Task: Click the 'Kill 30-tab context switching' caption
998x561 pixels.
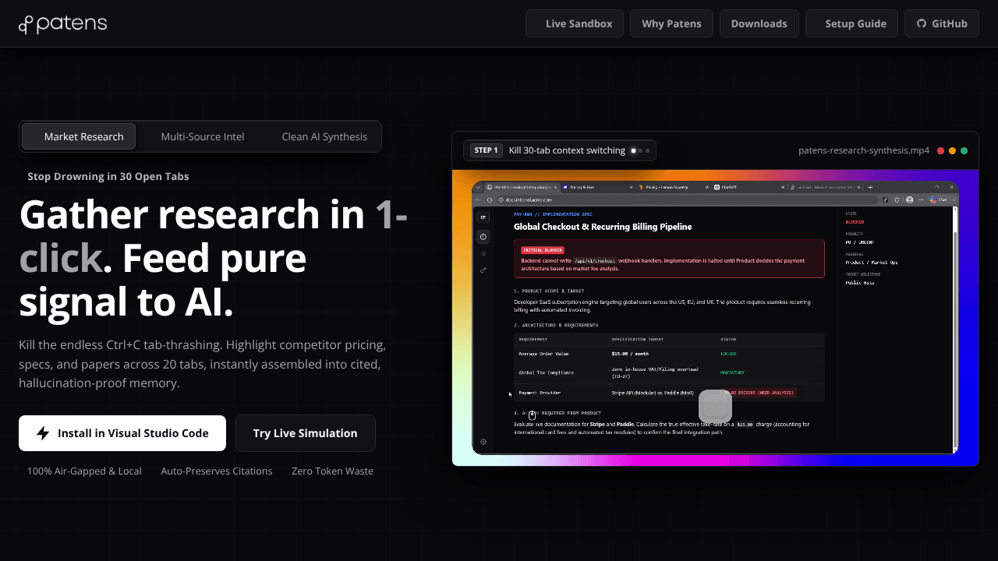Action: (x=567, y=150)
